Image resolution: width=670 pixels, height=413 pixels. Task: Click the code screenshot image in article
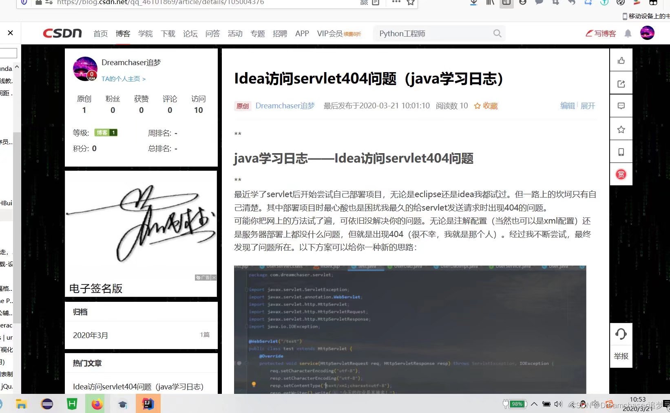410,330
